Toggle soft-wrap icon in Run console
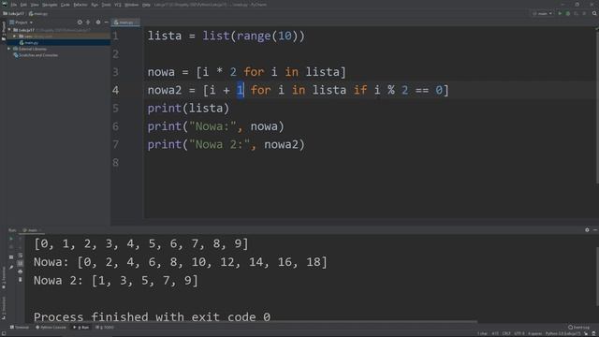 pyautogui.click(x=21, y=256)
